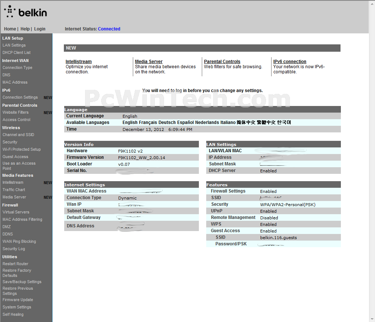Screen dimensions: 375x322
Task: Select the Utilities sidebar heading
Action: [x=10, y=257]
